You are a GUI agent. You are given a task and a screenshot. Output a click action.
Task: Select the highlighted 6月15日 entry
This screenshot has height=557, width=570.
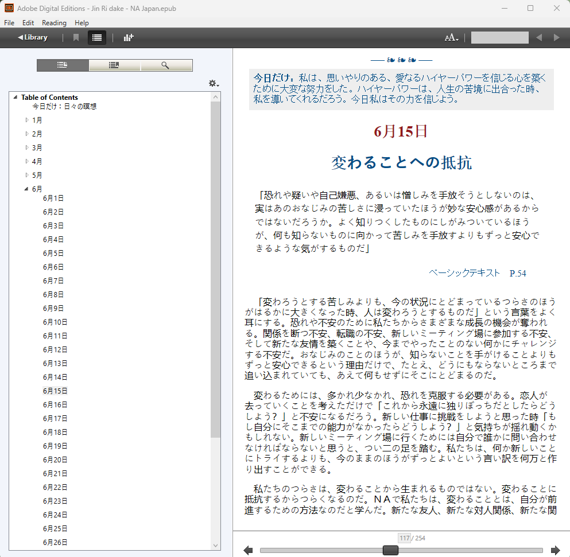(55, 391)
